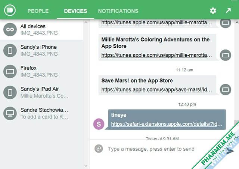Click IMG_4843.PNG preview under Sandy's iPhone

[x=39, y=54]
